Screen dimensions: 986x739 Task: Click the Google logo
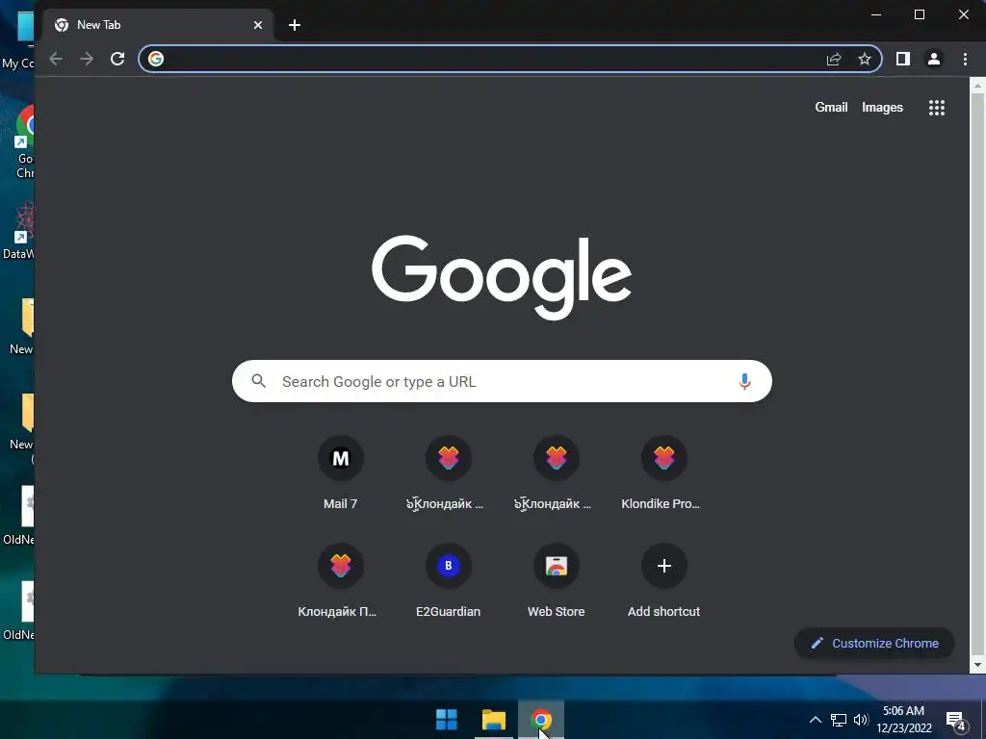502,277
